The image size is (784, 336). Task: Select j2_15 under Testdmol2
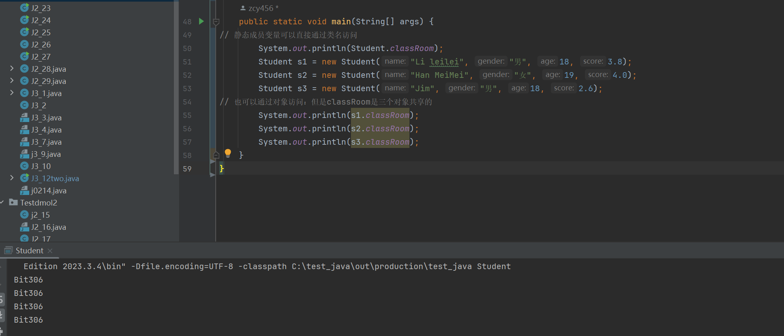tap(41, 215)
